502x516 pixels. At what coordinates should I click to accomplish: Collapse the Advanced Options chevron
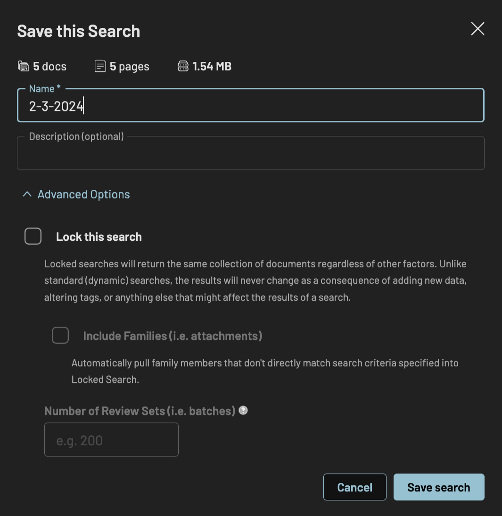[27, 194]
